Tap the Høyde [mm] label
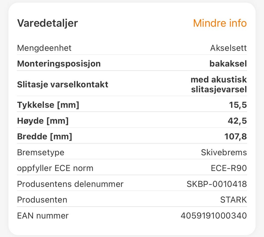264x237 pixels. 43,121
